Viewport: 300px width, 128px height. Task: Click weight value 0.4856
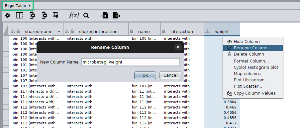click(x=230, y=118)
